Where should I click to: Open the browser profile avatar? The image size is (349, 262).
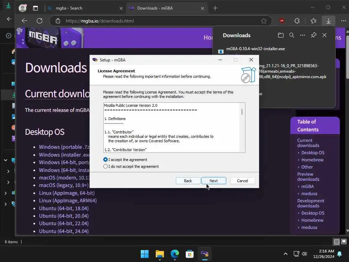22,8
